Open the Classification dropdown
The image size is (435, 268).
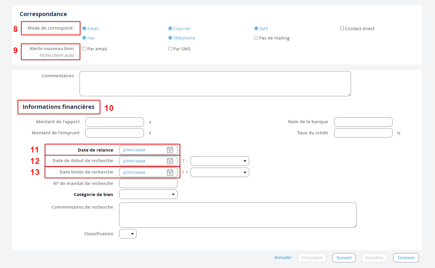(128, 234)
